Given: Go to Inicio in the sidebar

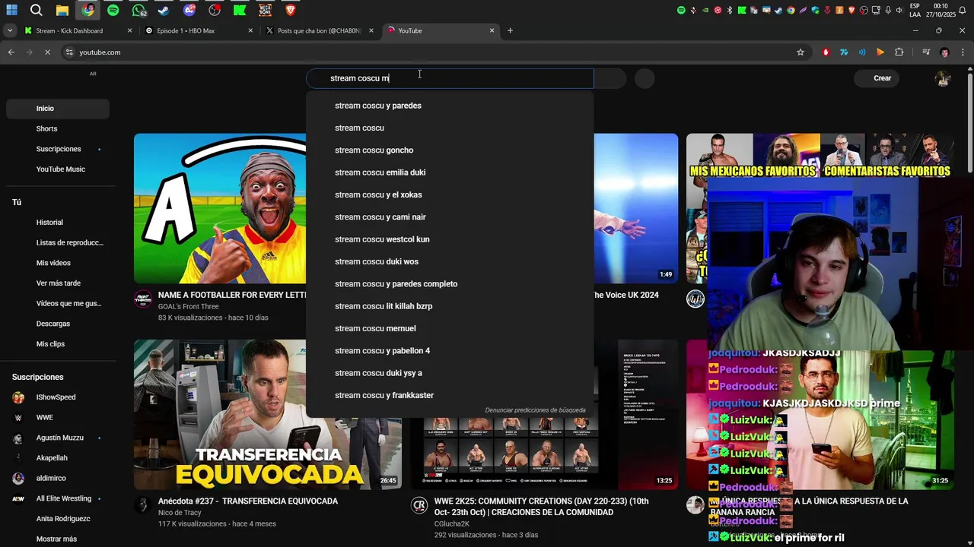Looking at the screenshot, I should coord(58,109).
